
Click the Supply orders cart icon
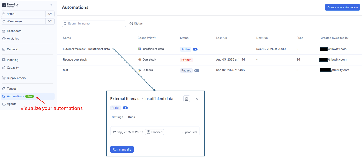click(4, 78)
